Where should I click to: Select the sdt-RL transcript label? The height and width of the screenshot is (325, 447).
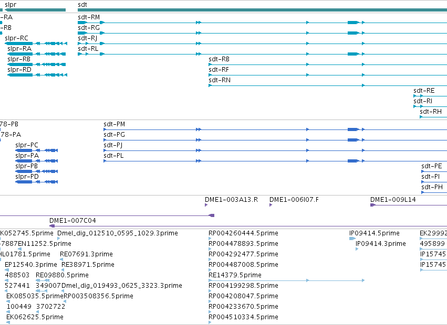tap(88, 49)
